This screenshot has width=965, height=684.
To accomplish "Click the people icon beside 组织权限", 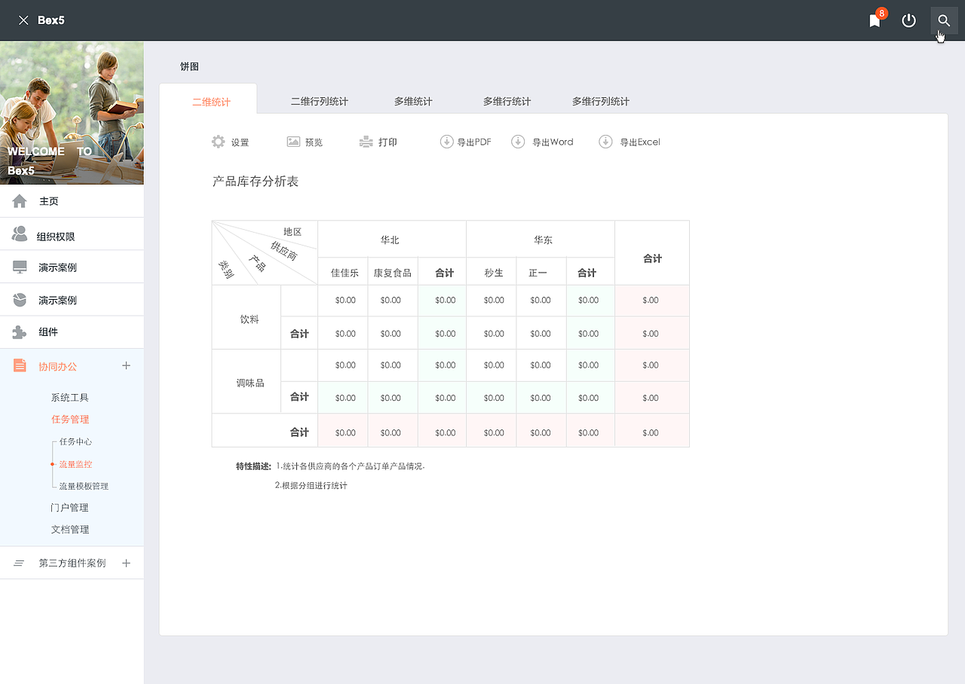I will [x=20, y=234].
